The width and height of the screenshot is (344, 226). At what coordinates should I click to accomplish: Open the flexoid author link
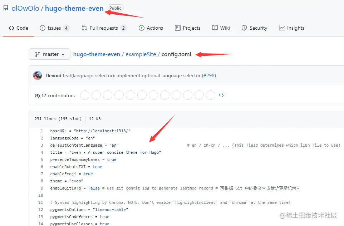pos(54,75)
